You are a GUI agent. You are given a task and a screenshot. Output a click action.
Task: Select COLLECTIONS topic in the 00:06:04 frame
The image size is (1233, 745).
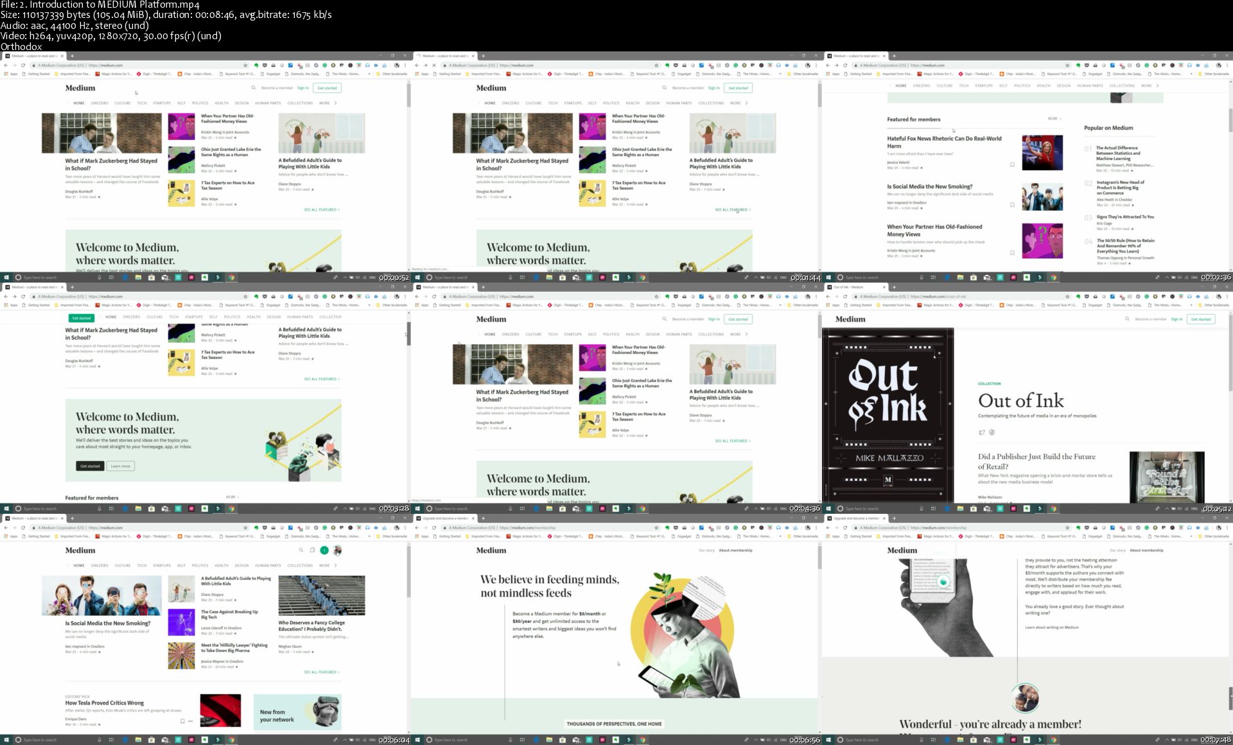point(300,565)
